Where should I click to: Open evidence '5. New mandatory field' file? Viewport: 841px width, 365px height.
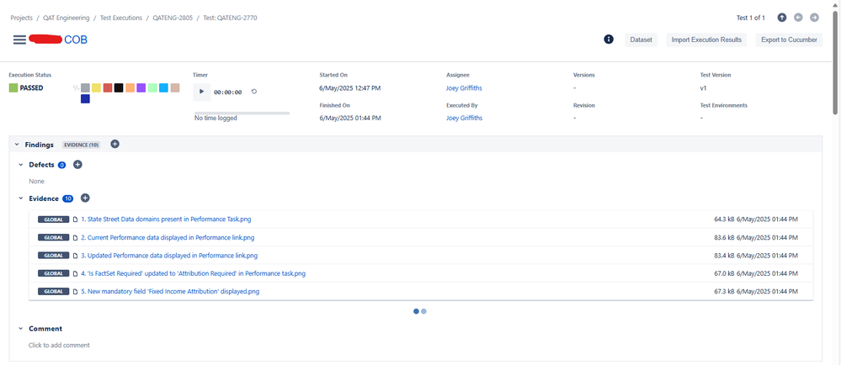tap(171, 292)
